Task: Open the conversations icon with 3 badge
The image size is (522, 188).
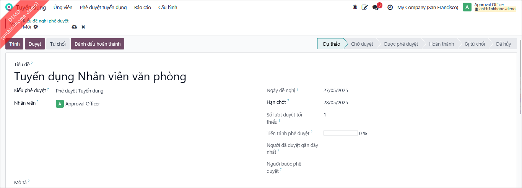Action: click(376, 7)
